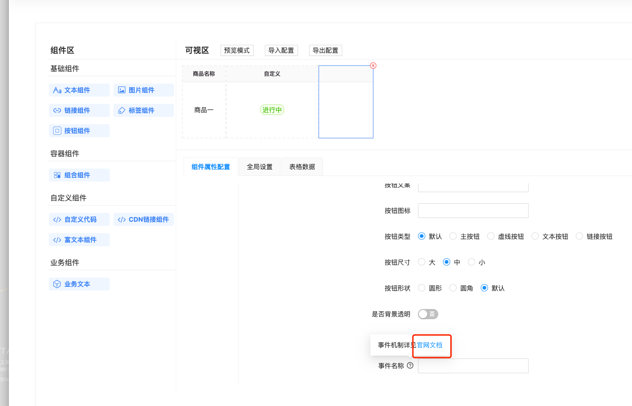Click the help icon beside 事件名称
Viewport: 632px width, 406px height.
(x=410, y=366)
